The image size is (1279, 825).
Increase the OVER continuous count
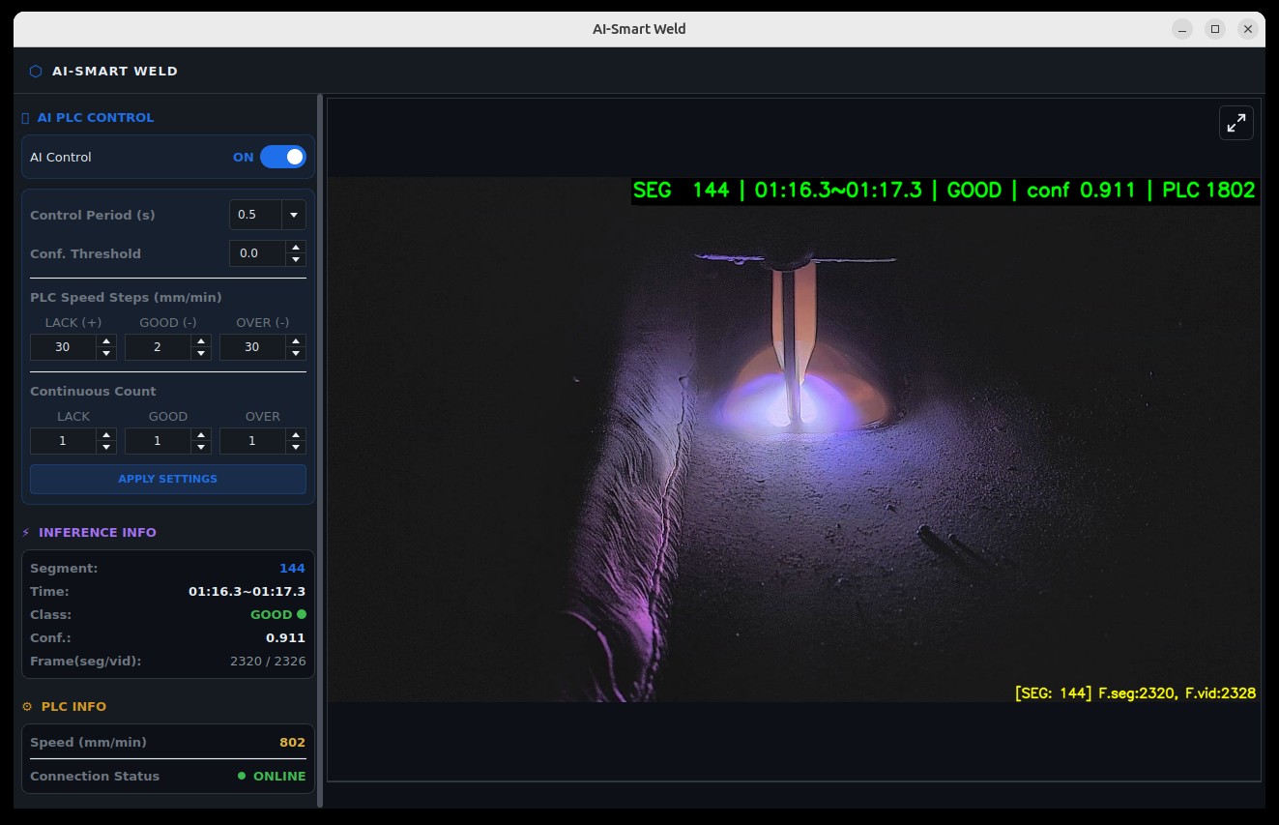[296, 435]
